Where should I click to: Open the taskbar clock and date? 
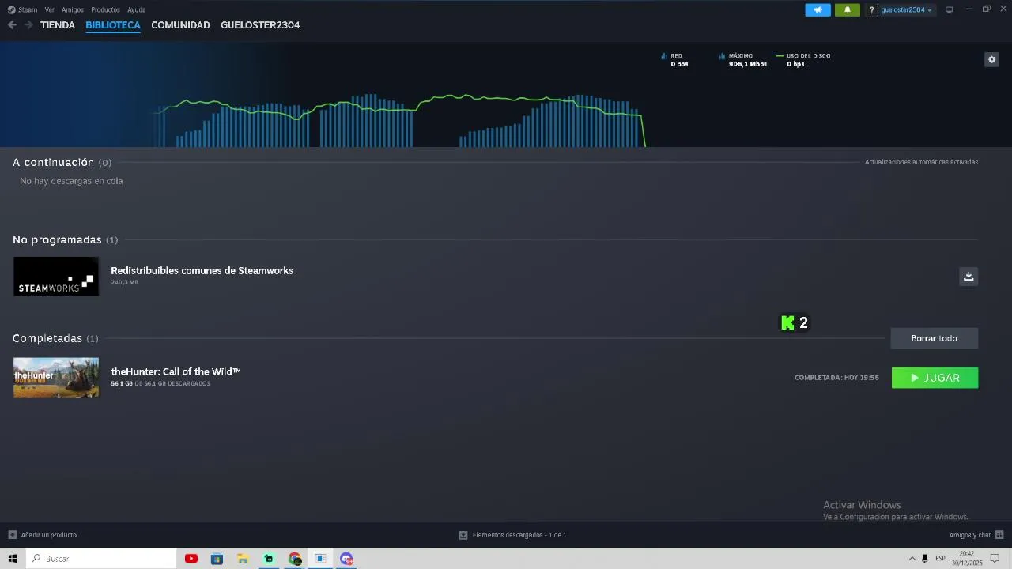967,559
